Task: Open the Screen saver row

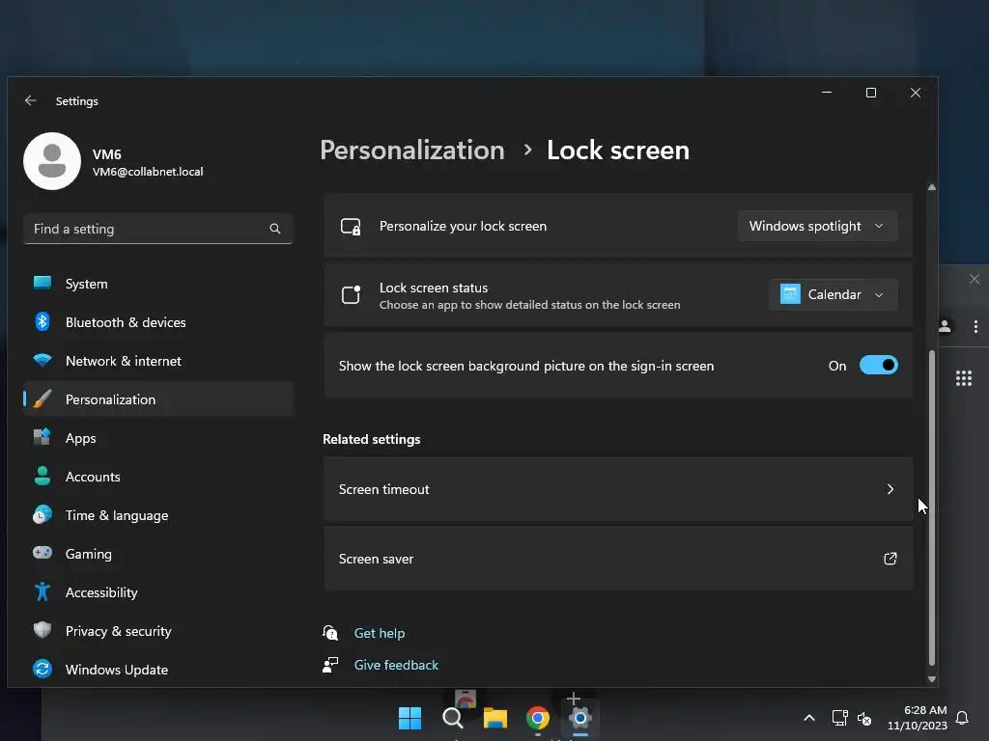Action: [618, 559]
